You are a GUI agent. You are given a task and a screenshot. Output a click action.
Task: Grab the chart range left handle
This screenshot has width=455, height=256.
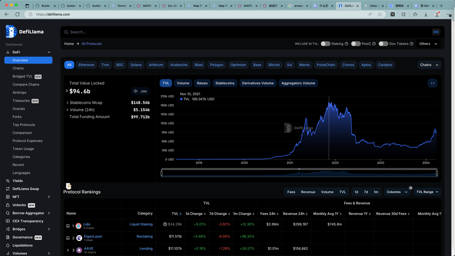162,173
